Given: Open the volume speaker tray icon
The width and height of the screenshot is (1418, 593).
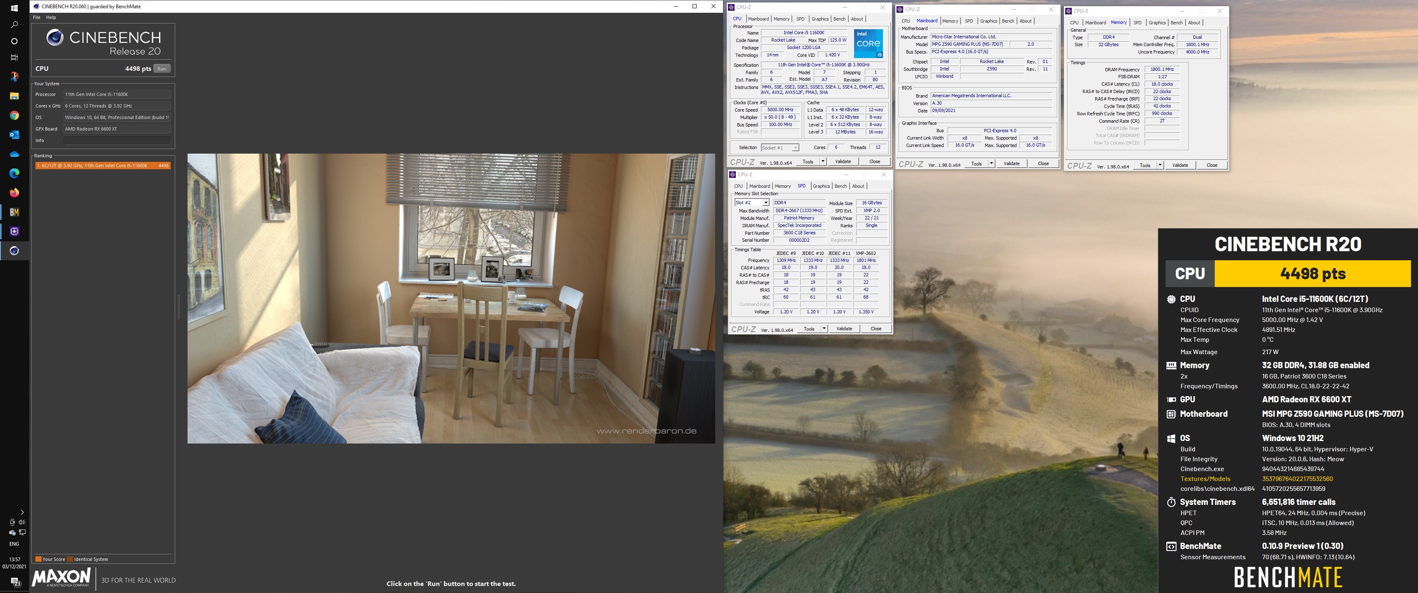Looking at the screenshot, I should pyautogui.click(x=22, y=522).
